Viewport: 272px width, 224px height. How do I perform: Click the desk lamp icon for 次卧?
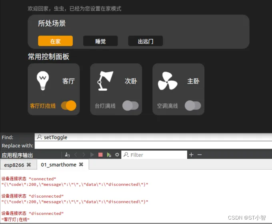pyautogui.click(x=105, y=81)
